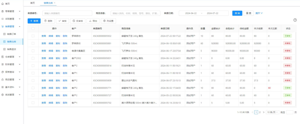
Task: Switch to the 首页 tab
Action: [32, 3]
